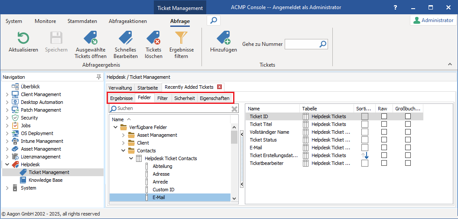The image size is (458, 219).
Task: Open the Ergebnisse filtern funnel
Action: 181,39
